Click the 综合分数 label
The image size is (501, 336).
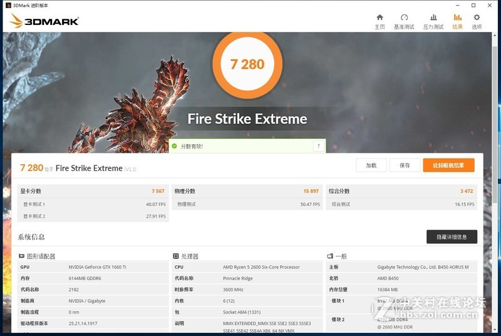339,191
